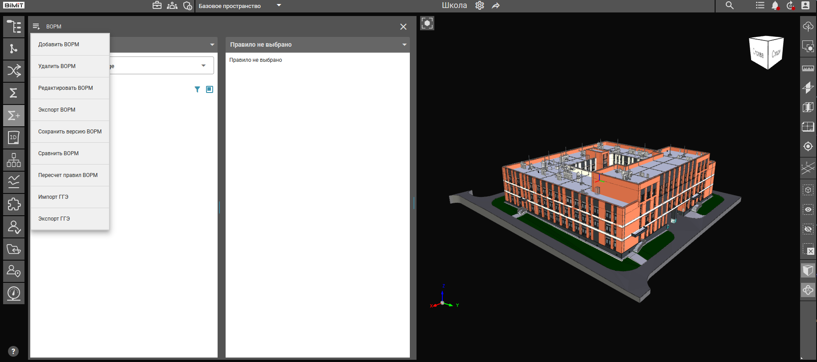817x362 pixels.
Task: Open the floor plan view tool
Action: click(x=808, y=127)
